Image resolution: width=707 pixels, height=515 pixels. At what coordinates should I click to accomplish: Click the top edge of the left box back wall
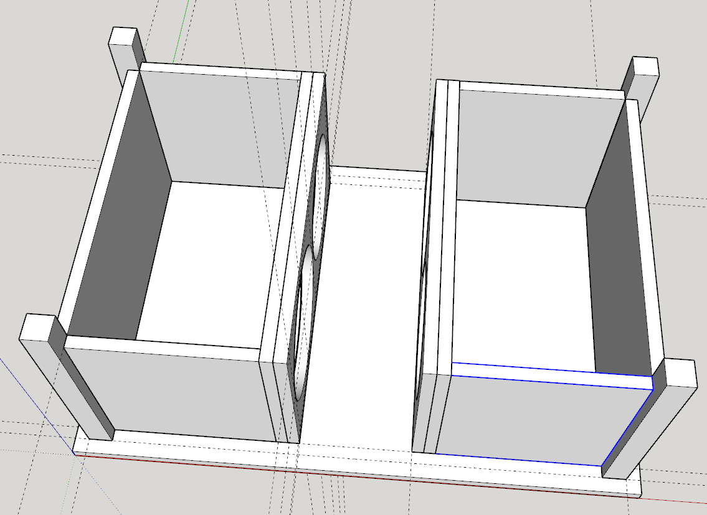[221, 71]
